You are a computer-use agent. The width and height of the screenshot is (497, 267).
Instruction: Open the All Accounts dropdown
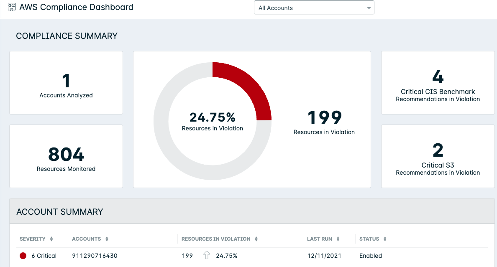tap(314, 8)
